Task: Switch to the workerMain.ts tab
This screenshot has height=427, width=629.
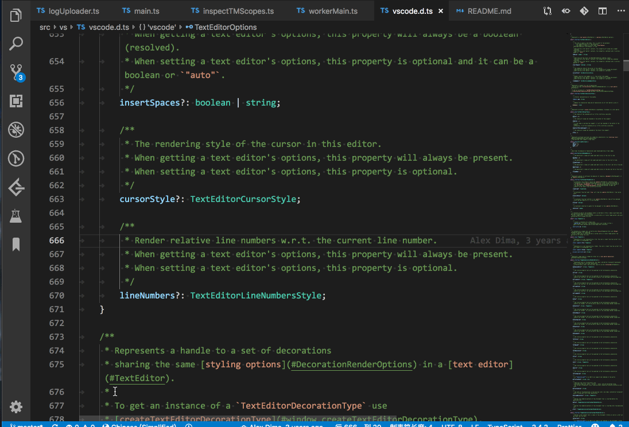Action: click(327, 11)
